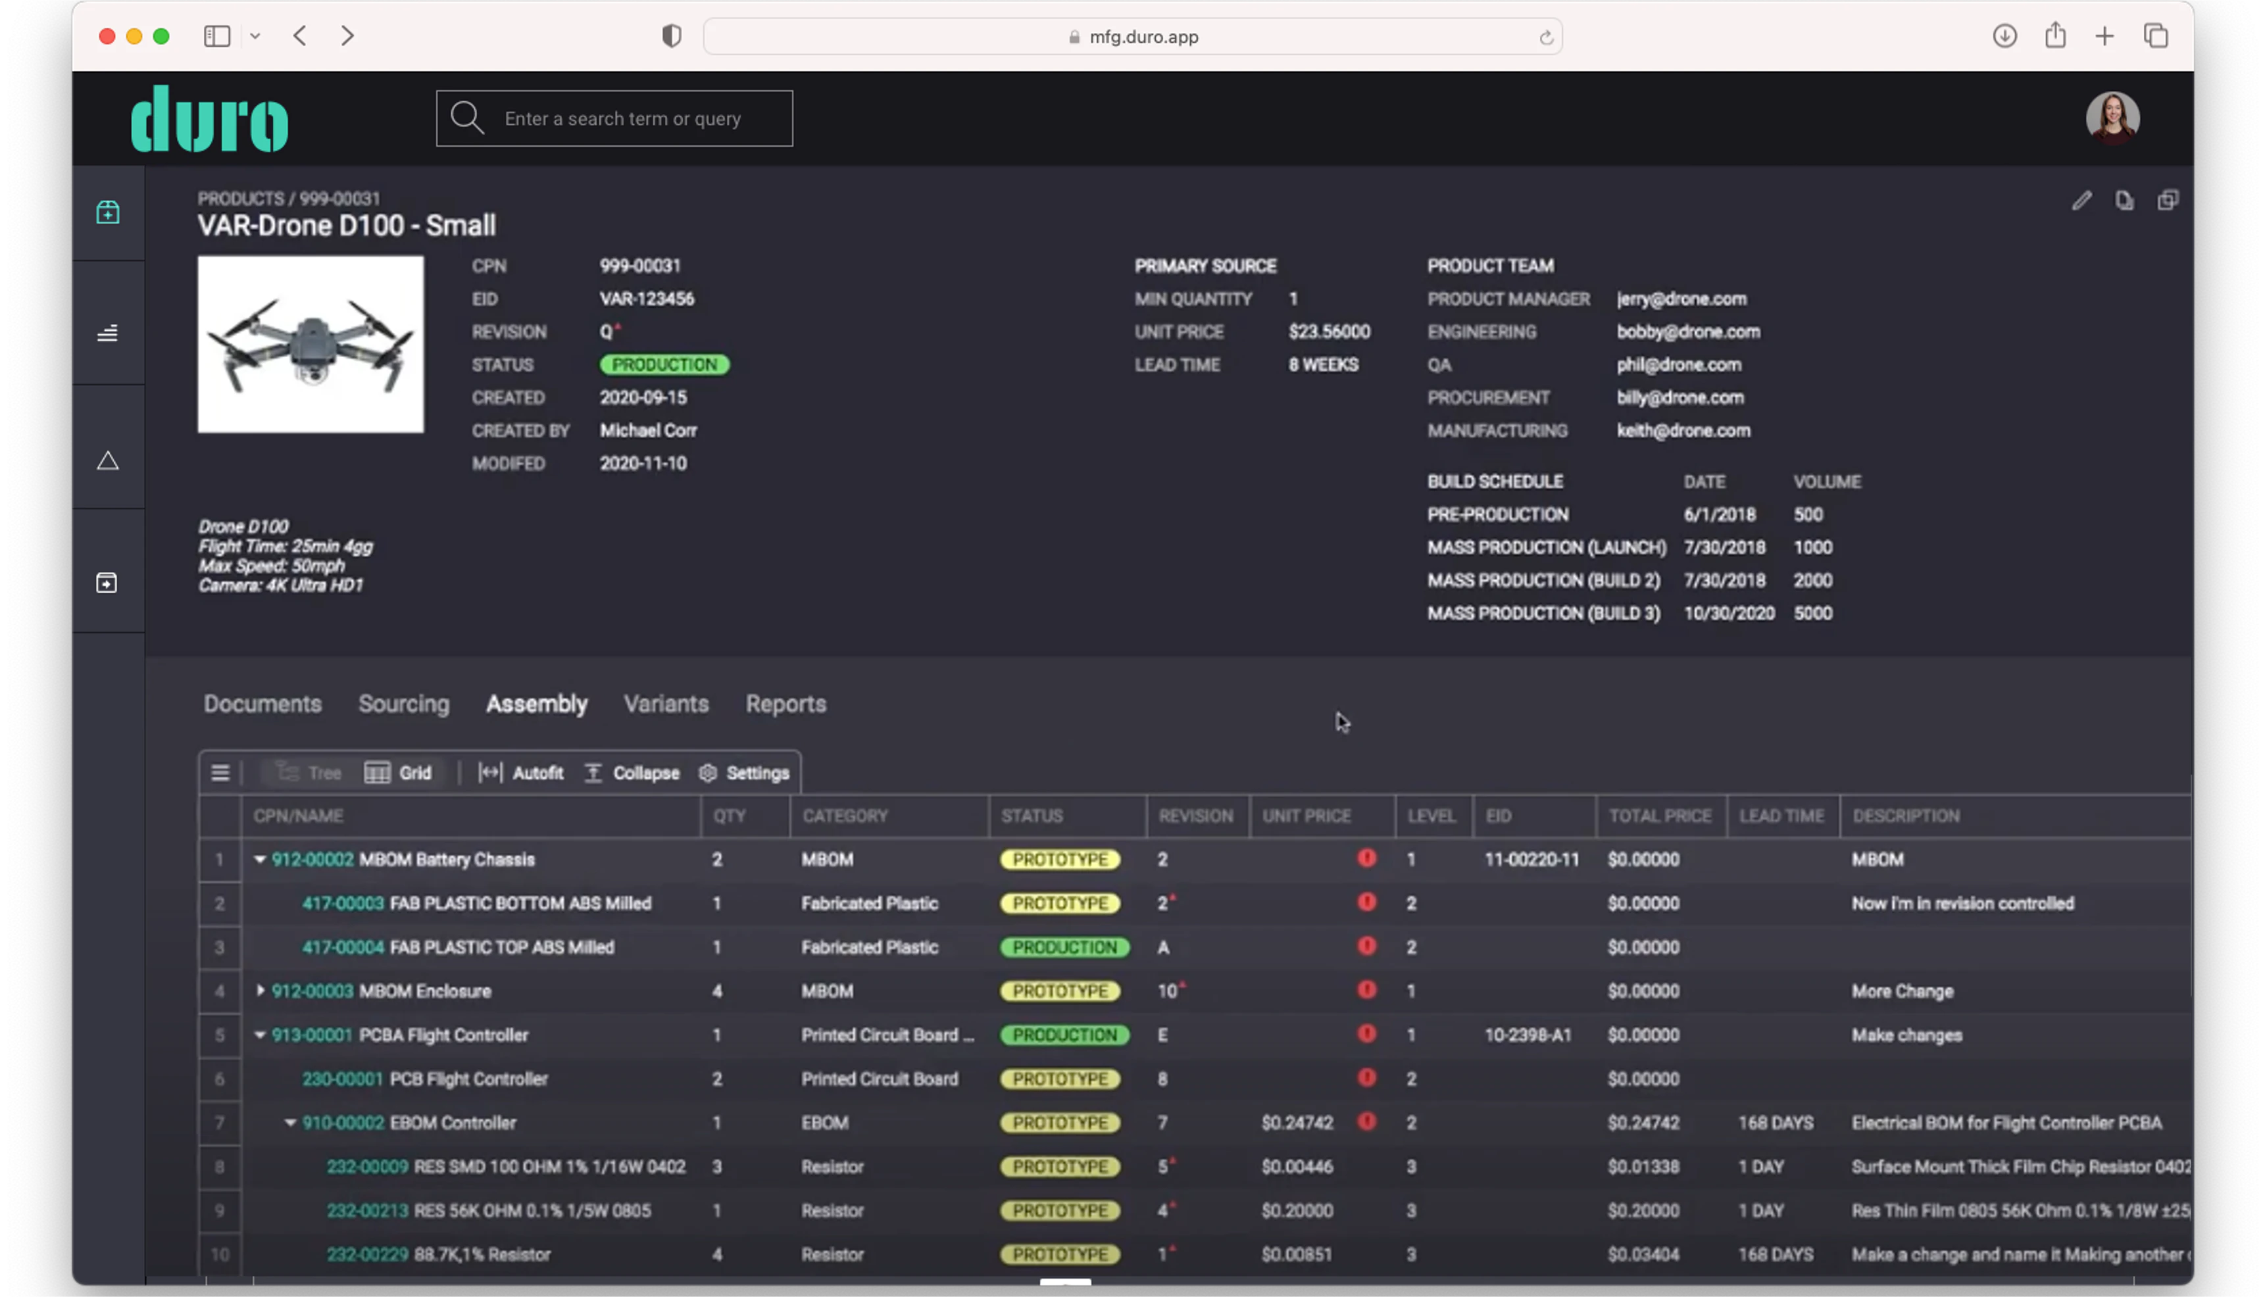
Task: Enable Grid view in assembly toolbar
Action: 400,773
